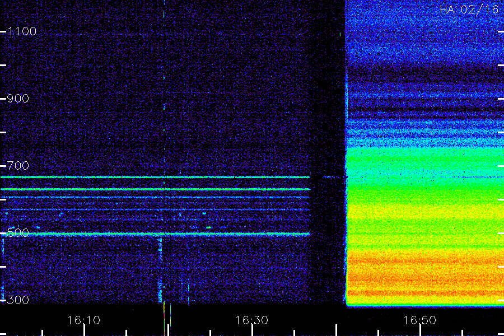Click the HA 02/16 label
Image resolution: width=504 pixels, height=336 pixels.
tap(469, 10)
